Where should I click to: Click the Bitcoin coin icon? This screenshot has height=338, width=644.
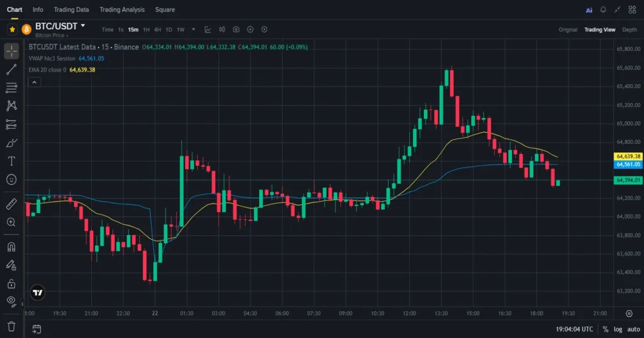(26, 30)
